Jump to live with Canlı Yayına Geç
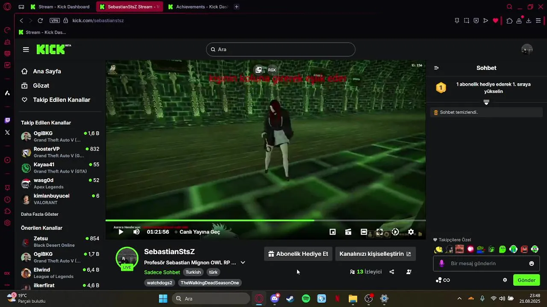The image size is (547, 307). pyautogui.click(x=197, y=232)
